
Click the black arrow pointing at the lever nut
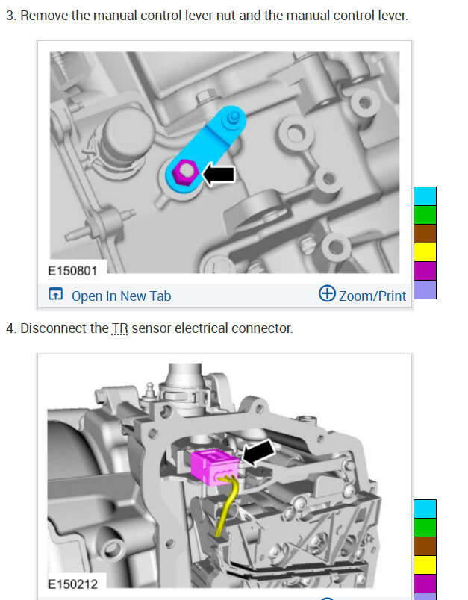(x=219, y=175)
